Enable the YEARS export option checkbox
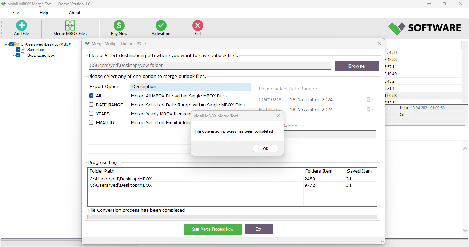Image resolution: width=469 pixels, height=247 pixels. [x=91, y=114]
